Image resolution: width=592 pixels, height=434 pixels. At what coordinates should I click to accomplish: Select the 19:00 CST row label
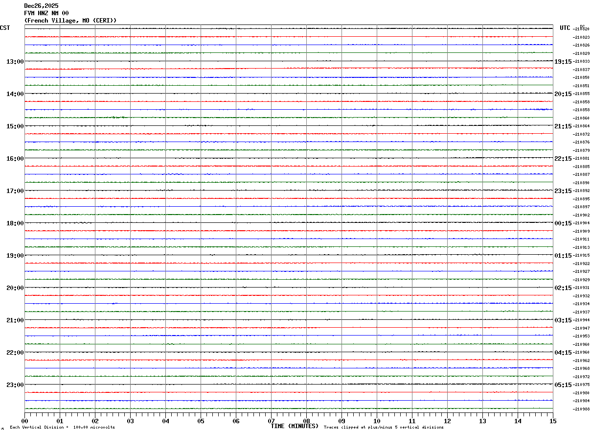coord(15,256)
